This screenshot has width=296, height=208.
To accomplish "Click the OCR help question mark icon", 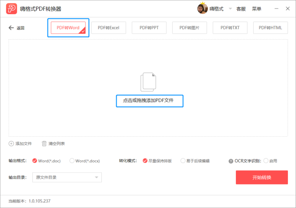I will [x=231, y=161].
